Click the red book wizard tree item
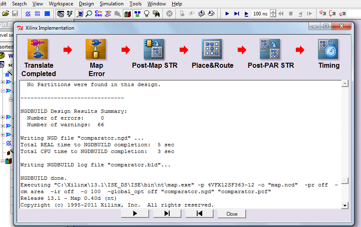361x227 pixels. [10, 152]
